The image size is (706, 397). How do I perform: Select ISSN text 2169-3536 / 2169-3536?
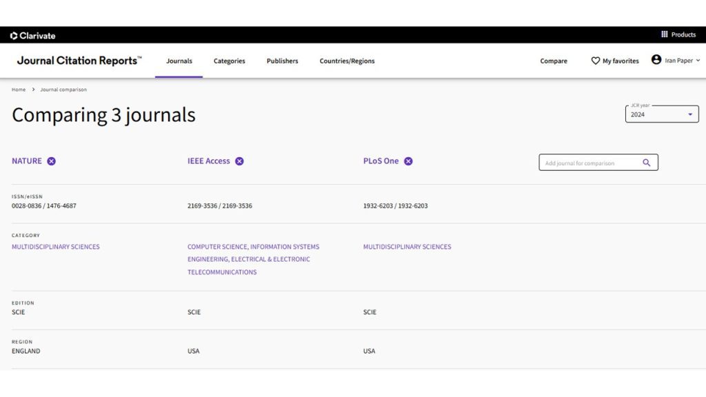coord(220,205)
